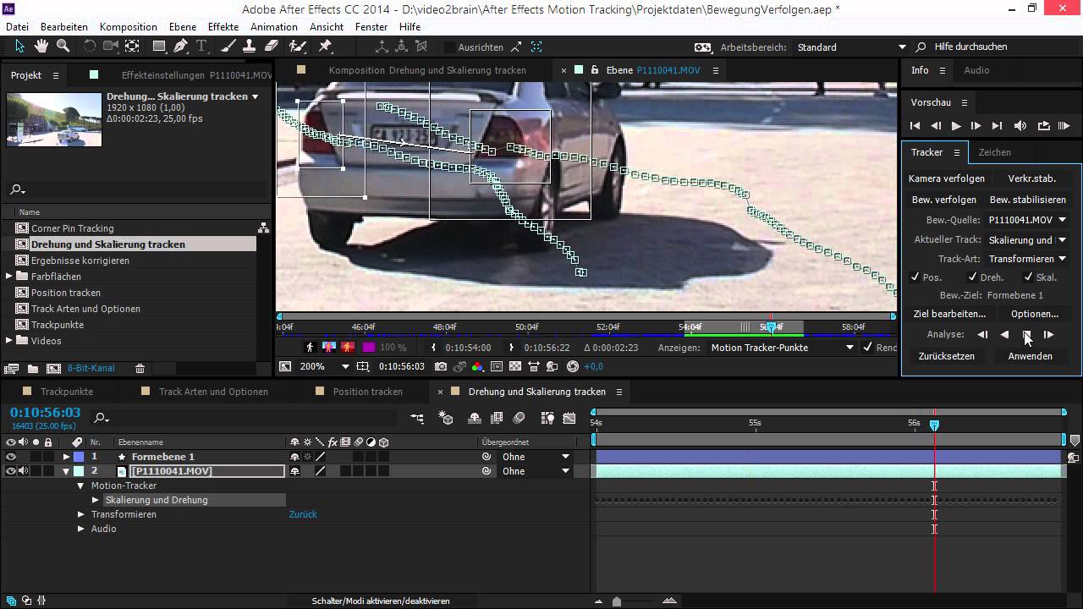
Task: Click Zurücksetzen button in Tracker
Action: point(947,356)
